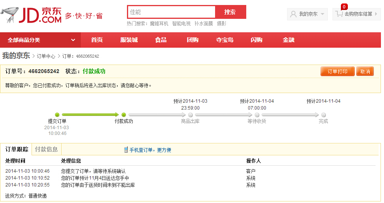Click the mobile phone icon near 手机查订单

126,150
